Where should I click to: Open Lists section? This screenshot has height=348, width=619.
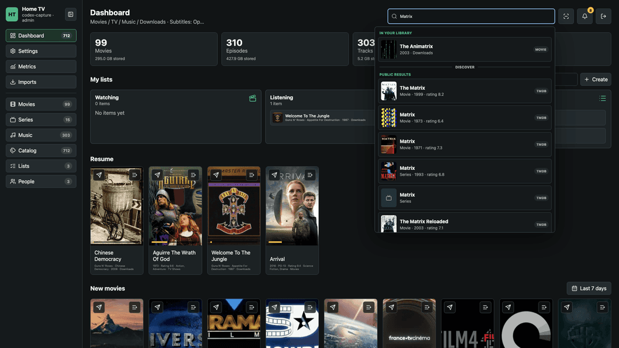[41, 166]
